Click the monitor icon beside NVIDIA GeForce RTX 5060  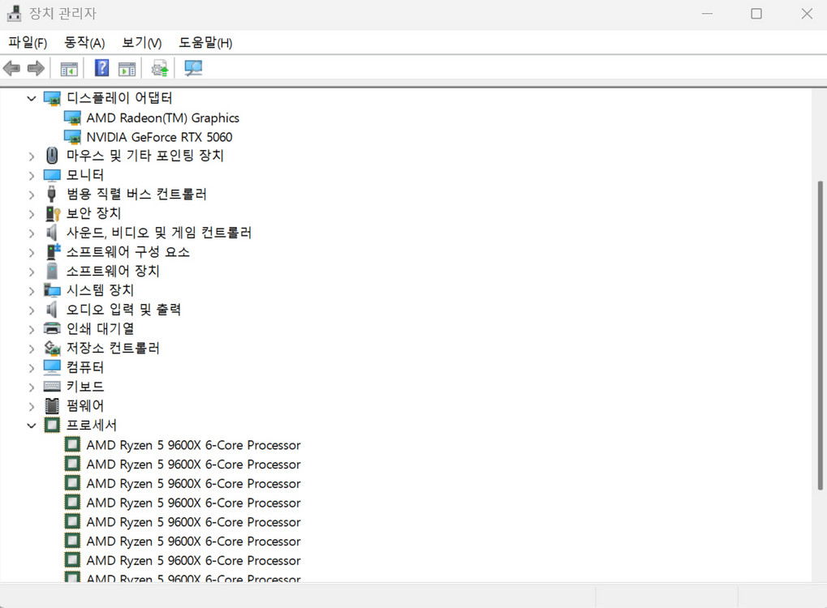[72, 136]
